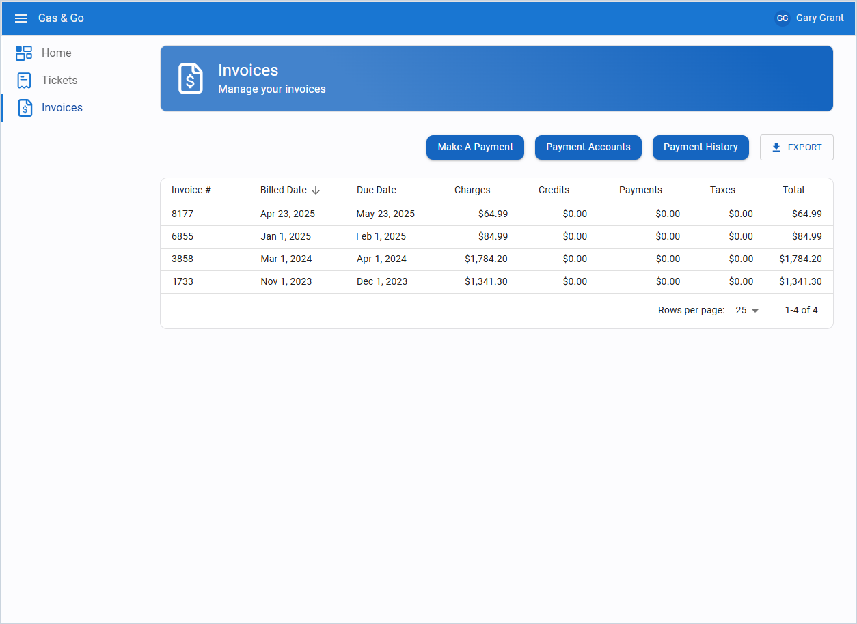Click the invoice icon in the Invoices banner
The height and width of the screenshot is (624, 857).
tap(190, 79)
